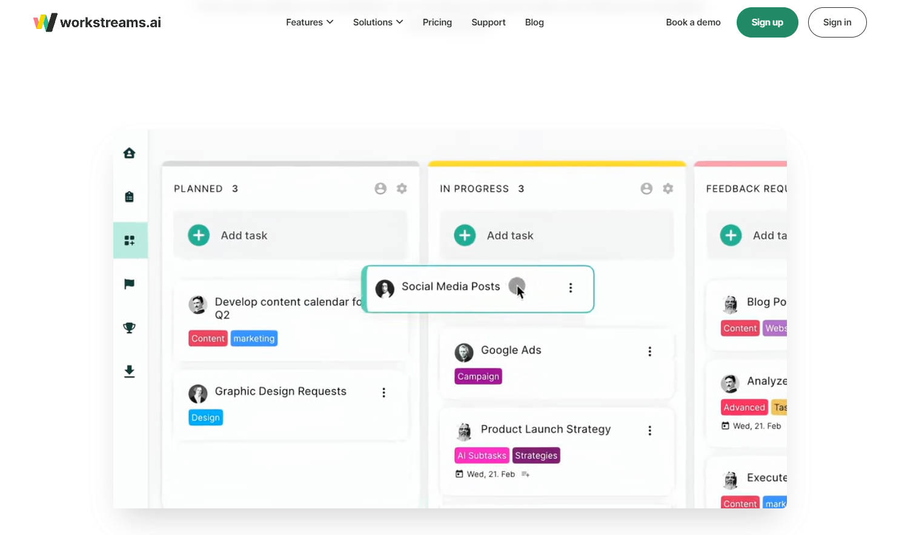899x535 pixels.
Task: Open the Graphic Design Requests task title
Action: coord(280,392)
